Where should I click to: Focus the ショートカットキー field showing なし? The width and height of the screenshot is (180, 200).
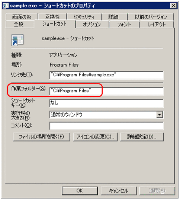point(106,103)
